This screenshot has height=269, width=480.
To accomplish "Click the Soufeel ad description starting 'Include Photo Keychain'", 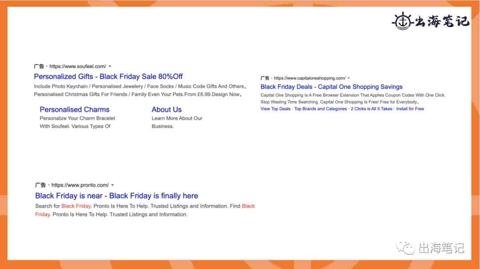I will tap(140, 86).
